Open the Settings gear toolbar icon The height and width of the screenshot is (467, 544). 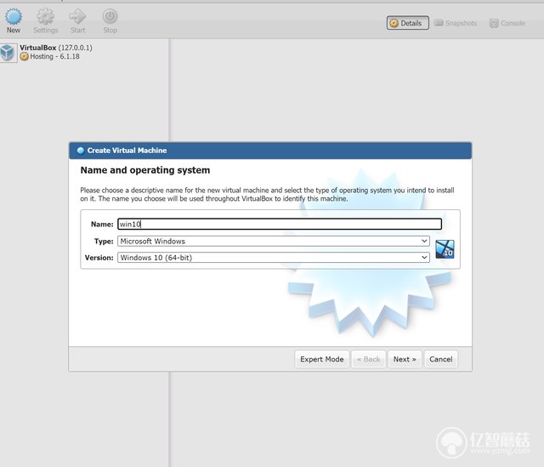click(x=45, y=17)
